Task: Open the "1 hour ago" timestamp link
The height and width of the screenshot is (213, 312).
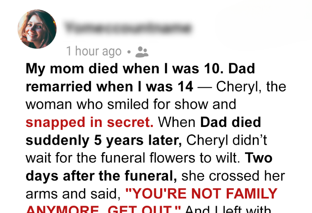Action: pos(94,52)
